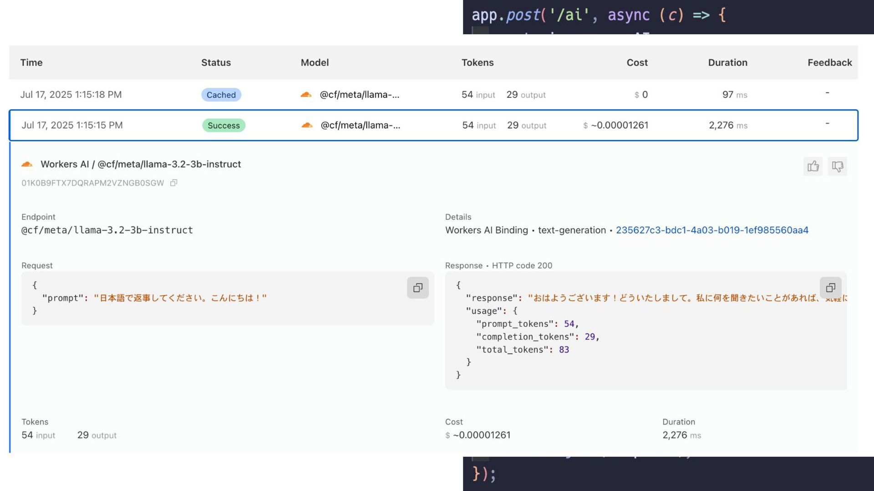Click the '$ 0' cost cell
This screenshot has width=874, height=491.
tap(641, 95)
